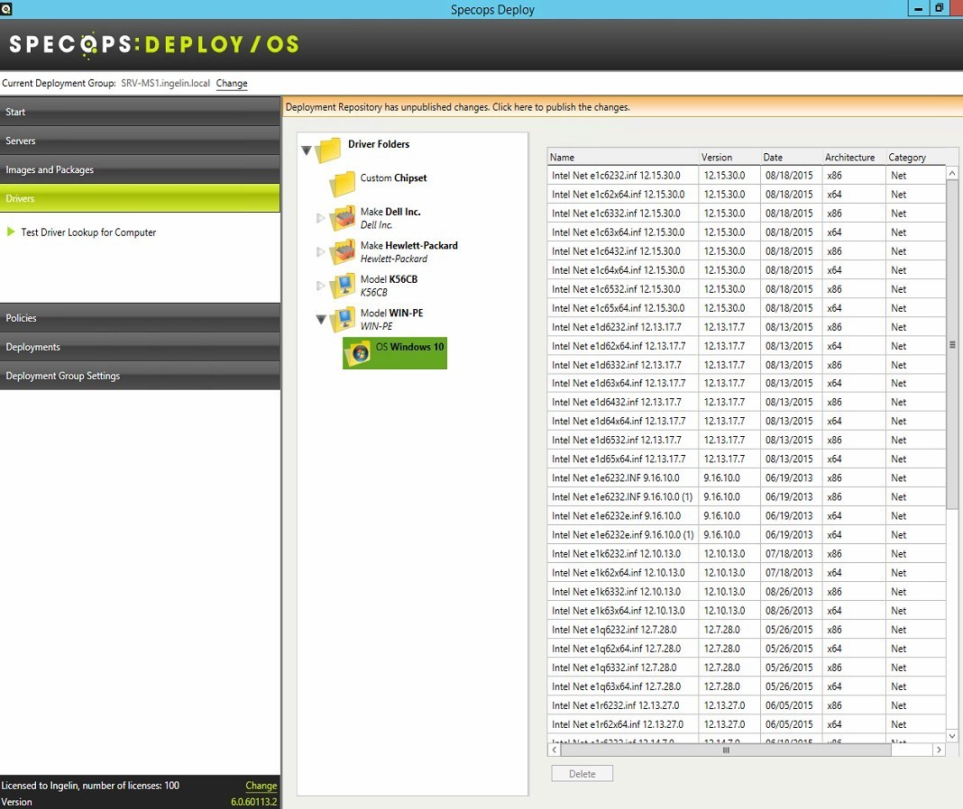Click vertical scrollbar up arrow in driver list
Viewport: 963px width, 809px height.
tap(952, 173)
